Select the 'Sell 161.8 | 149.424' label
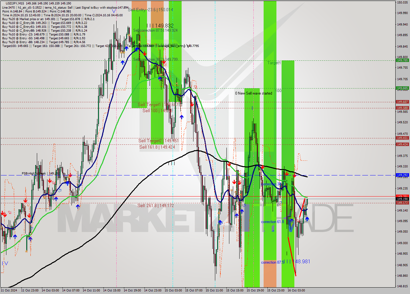The width and height of the screenshot is (410, 294). pos(157,147)
